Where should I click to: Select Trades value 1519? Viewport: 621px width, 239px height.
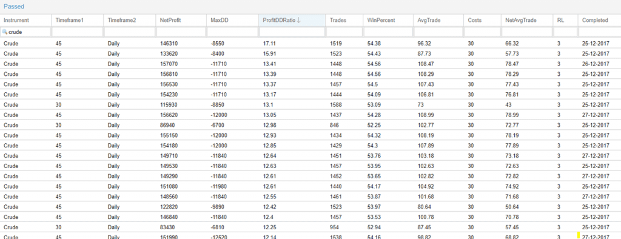pyautogui.click(x=335, y=44)
